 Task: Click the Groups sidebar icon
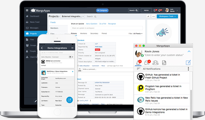tap(27, 45)
